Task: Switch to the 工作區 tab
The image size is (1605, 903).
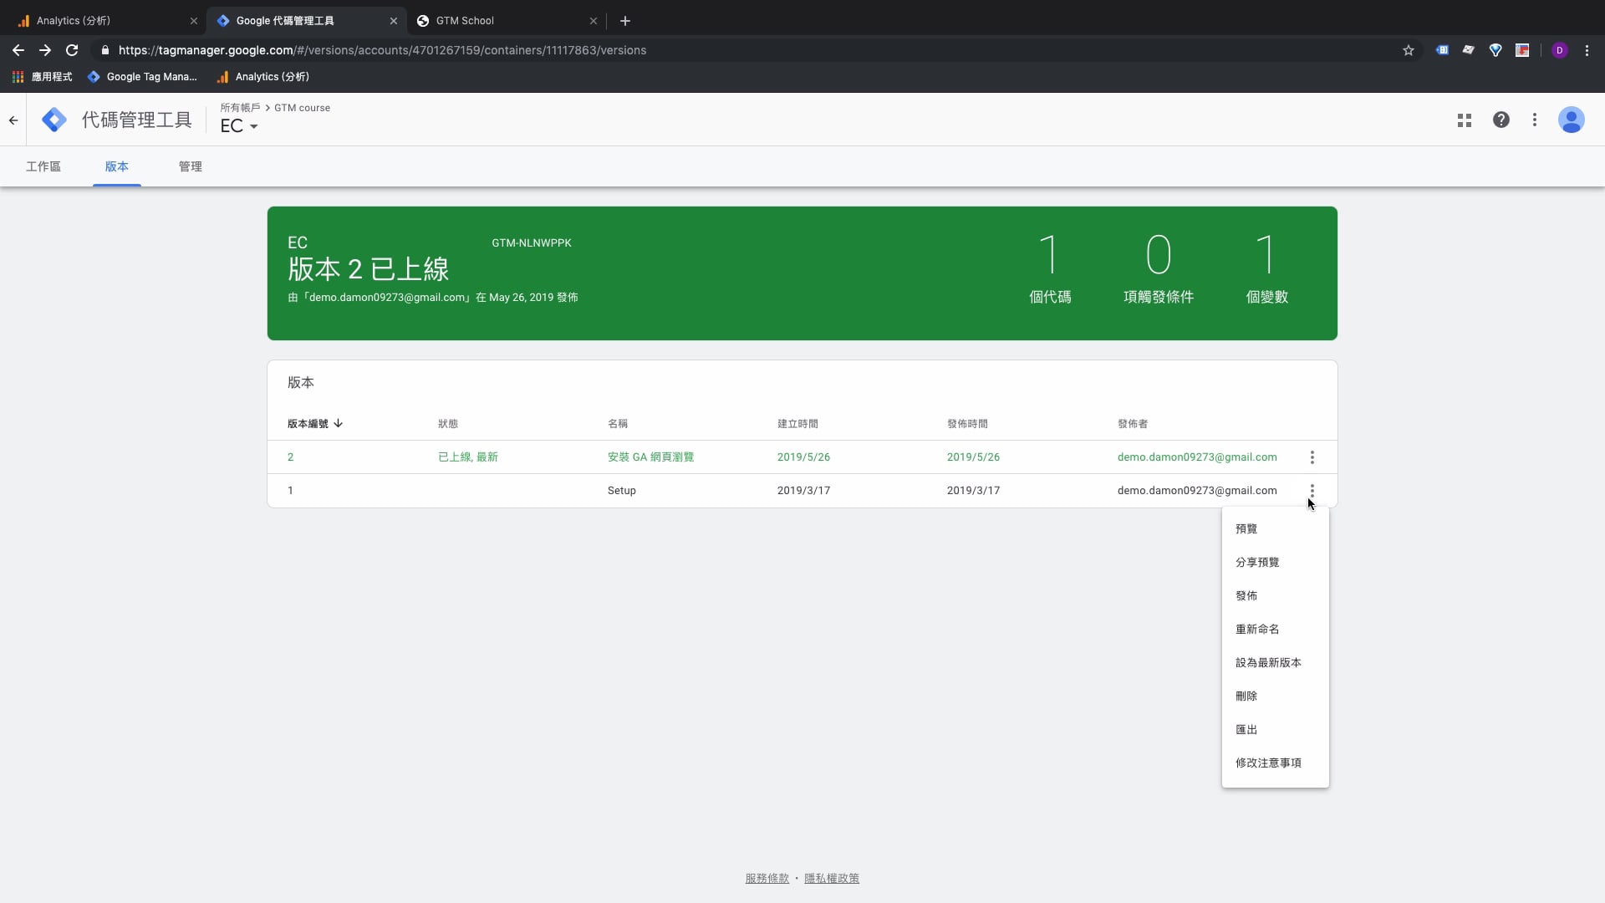Action: (x=43, y=166)
